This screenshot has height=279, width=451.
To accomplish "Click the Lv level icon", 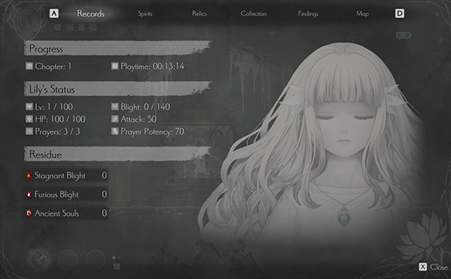I will click(29, 106).
